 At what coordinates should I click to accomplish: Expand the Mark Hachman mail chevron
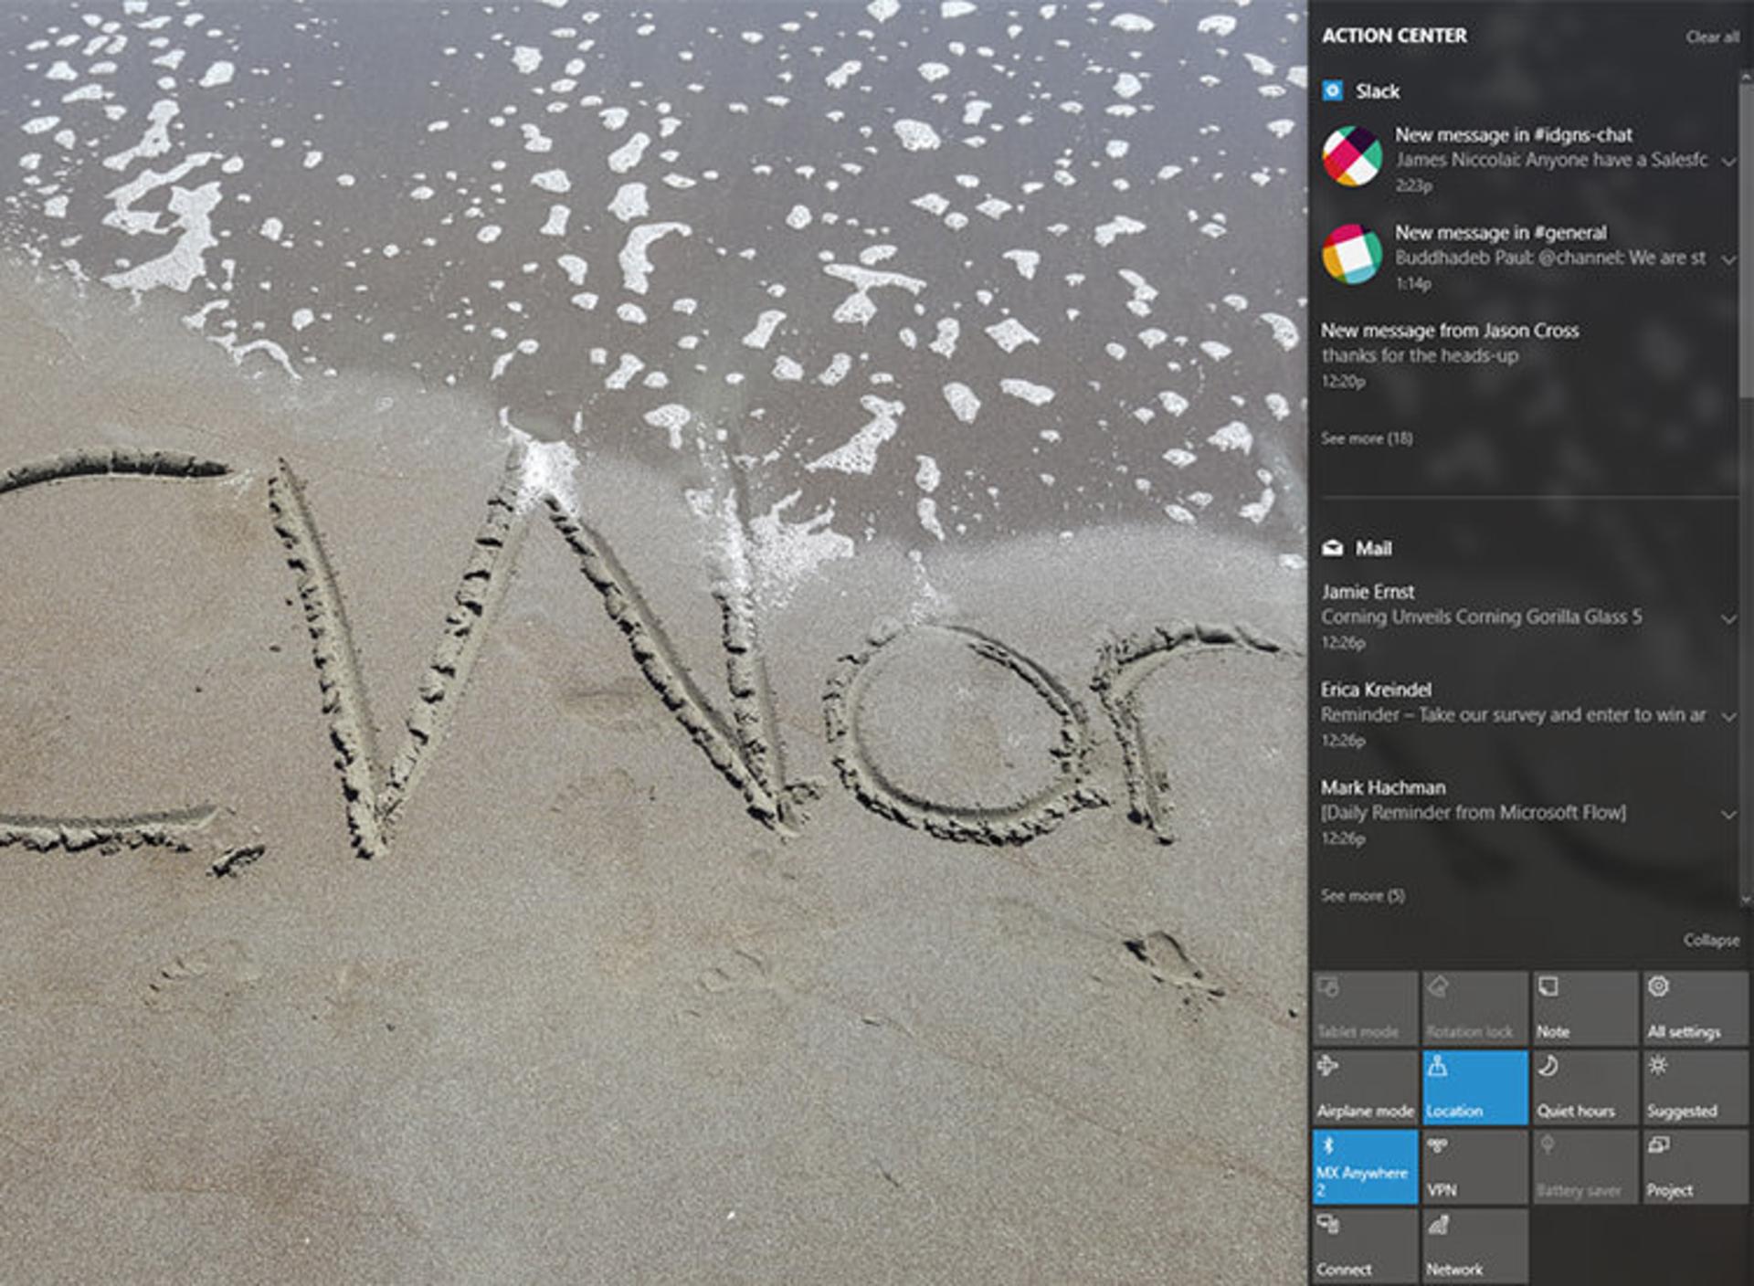click(x=1728, y=814)
